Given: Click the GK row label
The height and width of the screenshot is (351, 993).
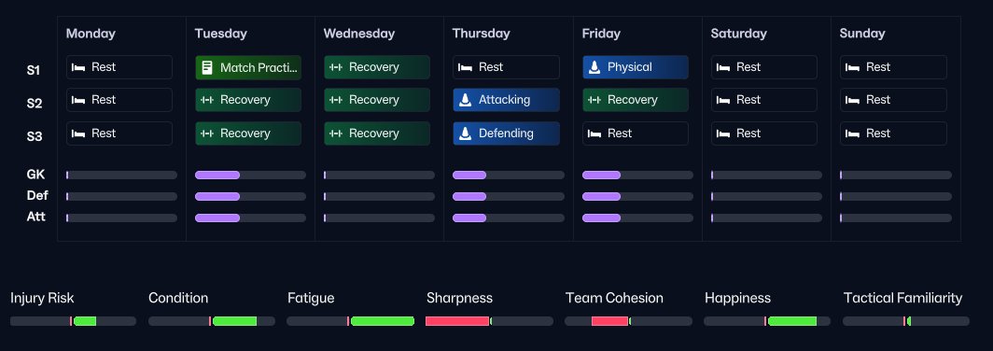Looking at the screenshot, I should point(35,175).
